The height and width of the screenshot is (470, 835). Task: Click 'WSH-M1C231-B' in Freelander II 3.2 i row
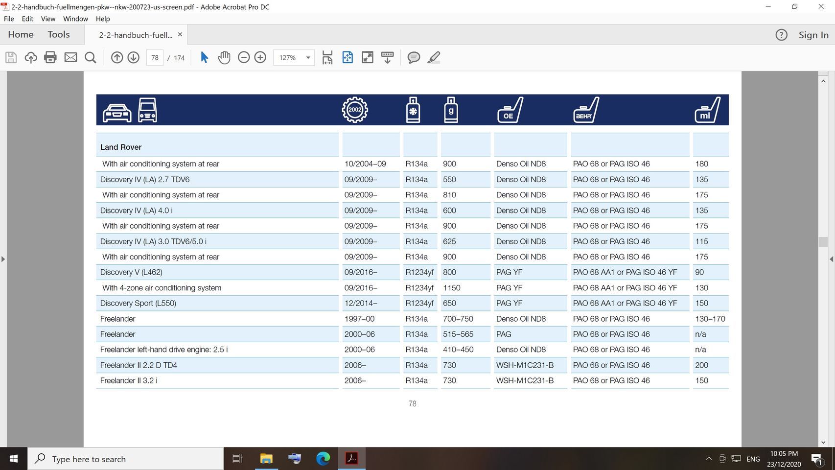[525, 380]
